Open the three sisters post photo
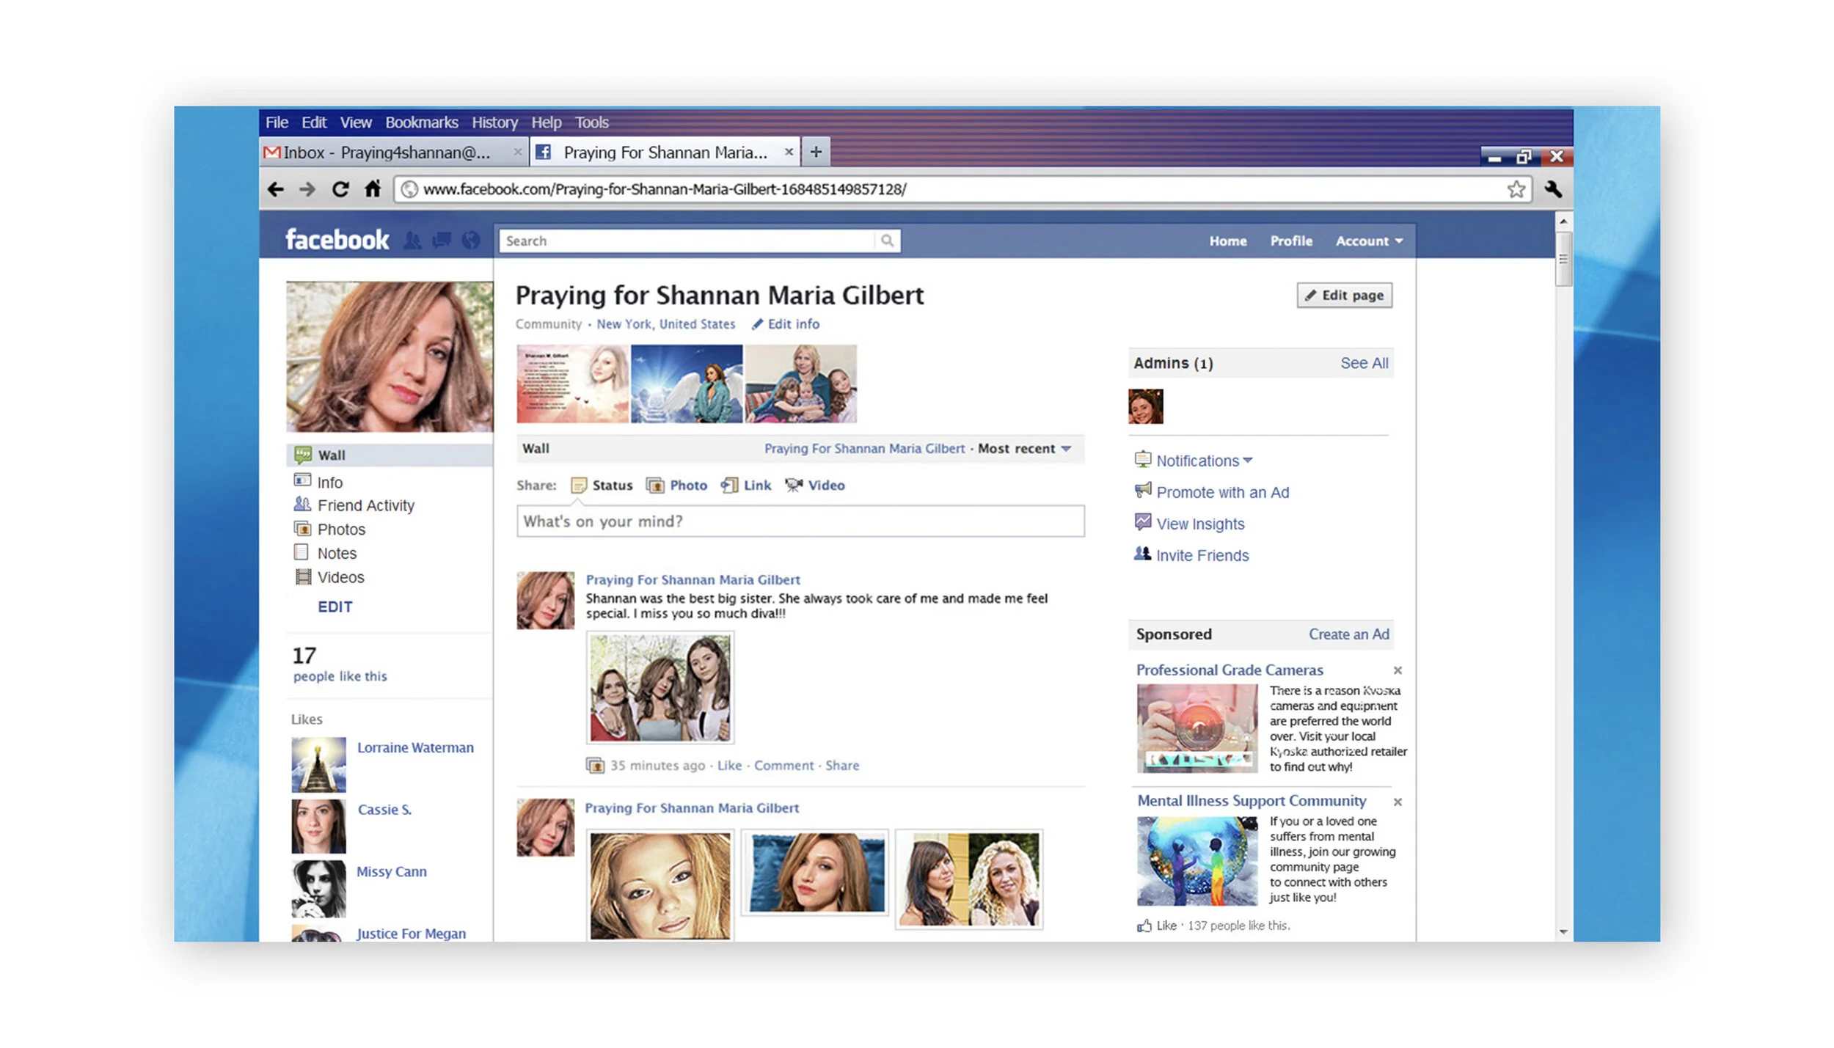 pos(660,688)
